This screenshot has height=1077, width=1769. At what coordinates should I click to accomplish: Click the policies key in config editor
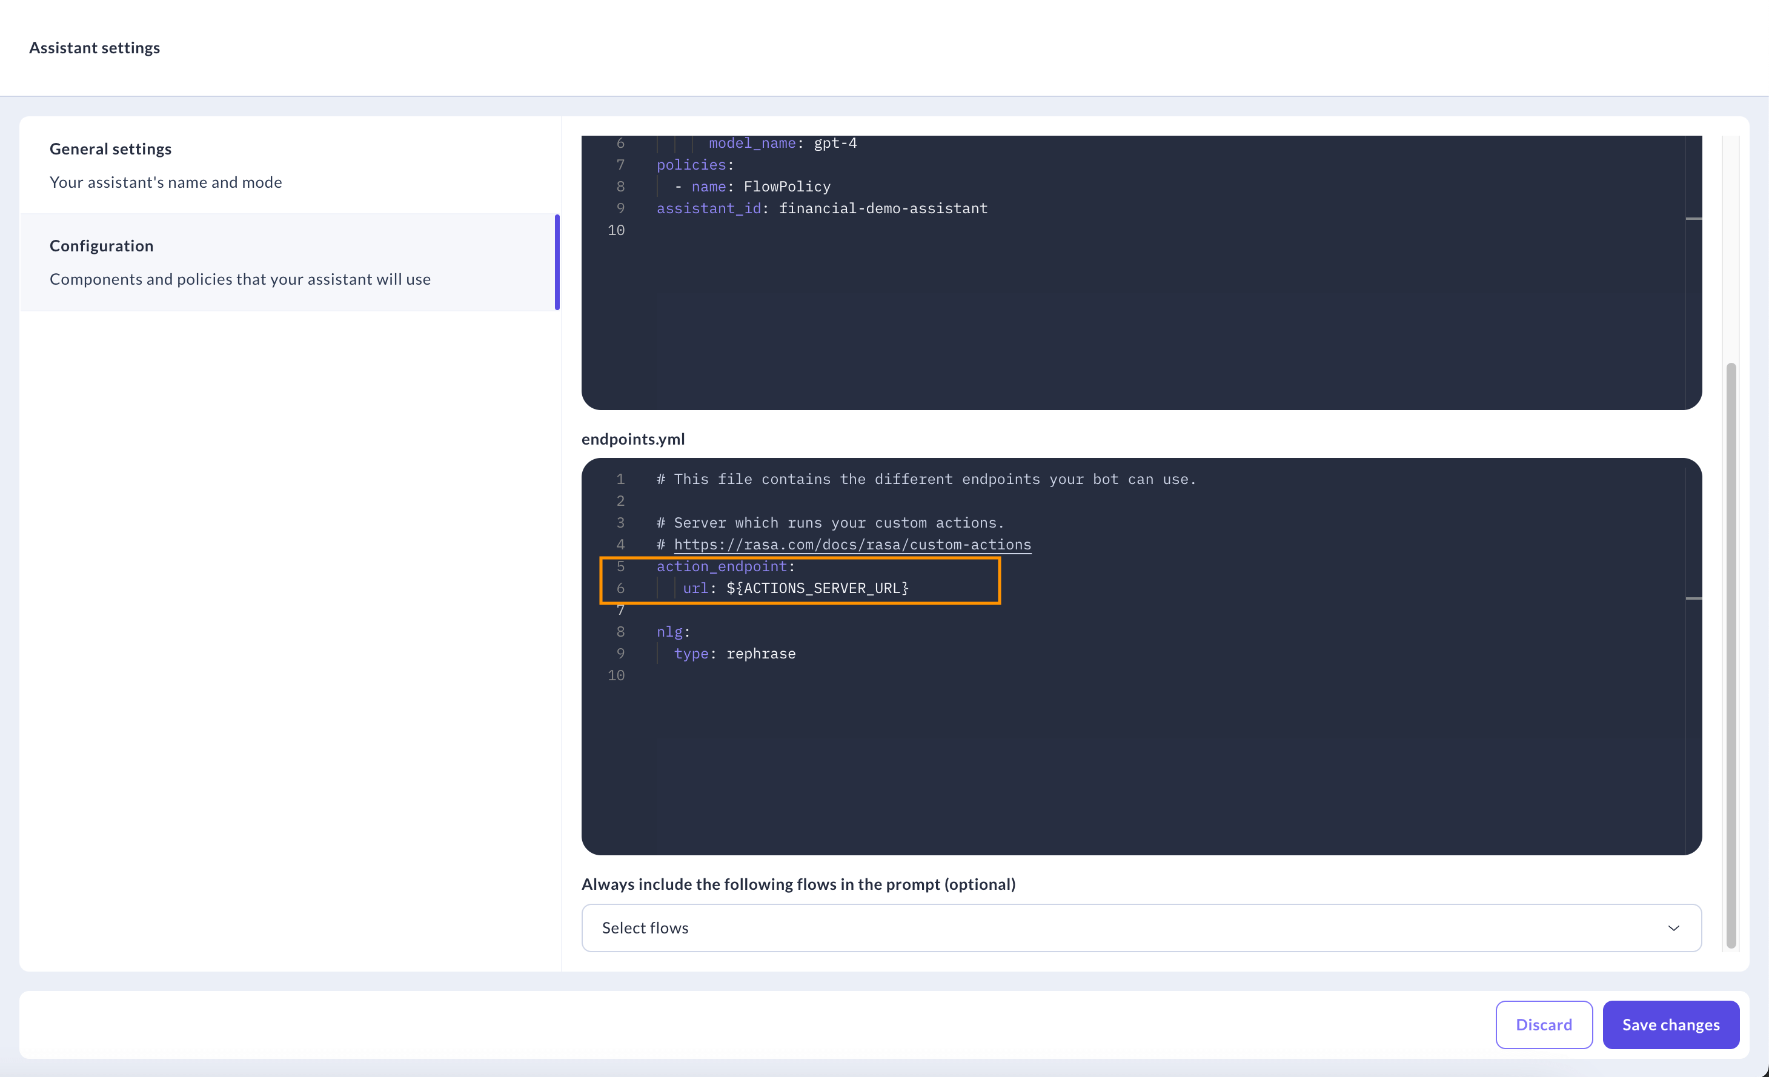click(x=691, y=165)
